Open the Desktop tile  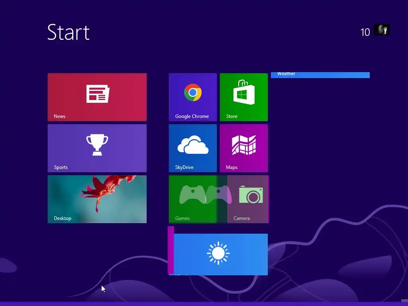97,199
